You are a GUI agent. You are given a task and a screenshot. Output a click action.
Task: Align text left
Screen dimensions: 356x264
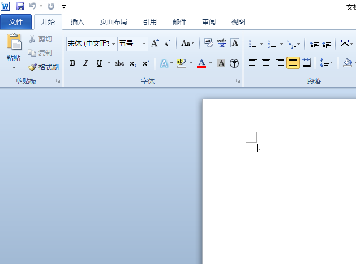click(x=252, y=63)
